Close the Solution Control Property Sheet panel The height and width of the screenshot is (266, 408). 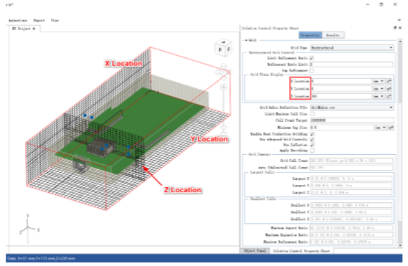click(x=400, y=28)
